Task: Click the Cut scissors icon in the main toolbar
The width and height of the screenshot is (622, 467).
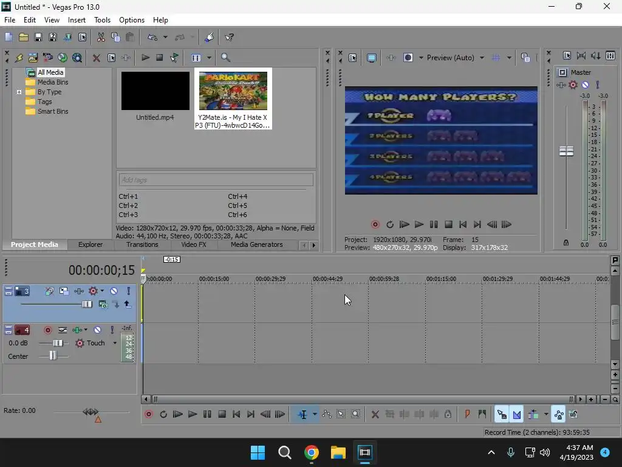Action: 101,37
